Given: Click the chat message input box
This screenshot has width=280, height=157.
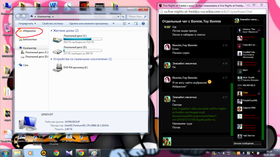Looking at the screenshot, I should click(x=203, y=141).
